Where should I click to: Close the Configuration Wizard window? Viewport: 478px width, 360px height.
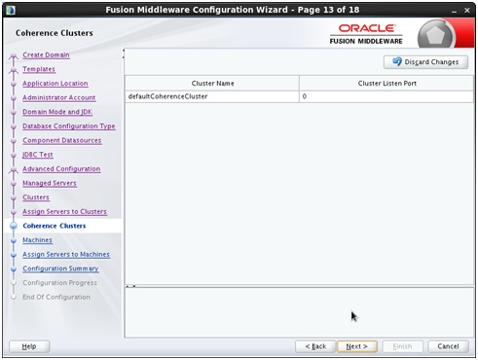[x=467, y=11]
